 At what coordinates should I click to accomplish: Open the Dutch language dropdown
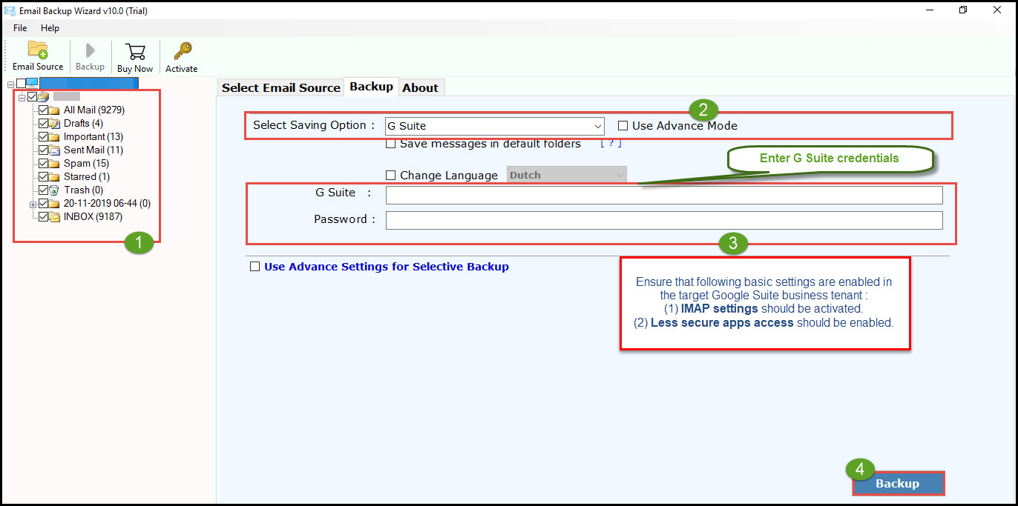point(567,176)
